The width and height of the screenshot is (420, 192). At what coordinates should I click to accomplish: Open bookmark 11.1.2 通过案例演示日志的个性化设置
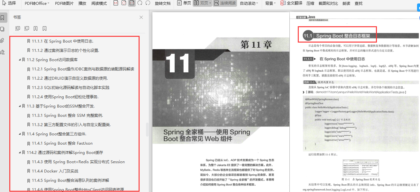(65, 51)
